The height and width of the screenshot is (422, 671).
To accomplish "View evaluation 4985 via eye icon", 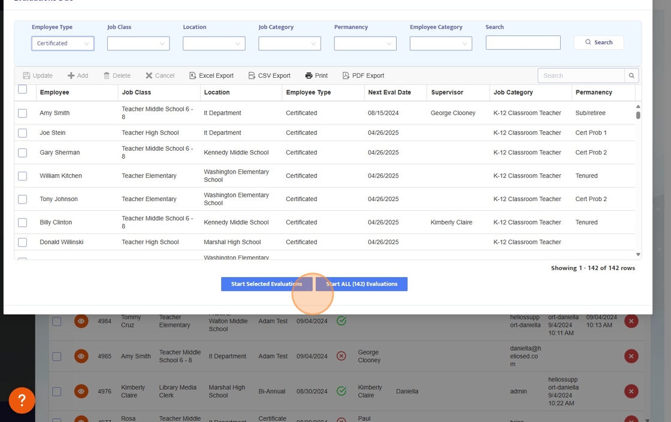I will [x=81, y=356].
